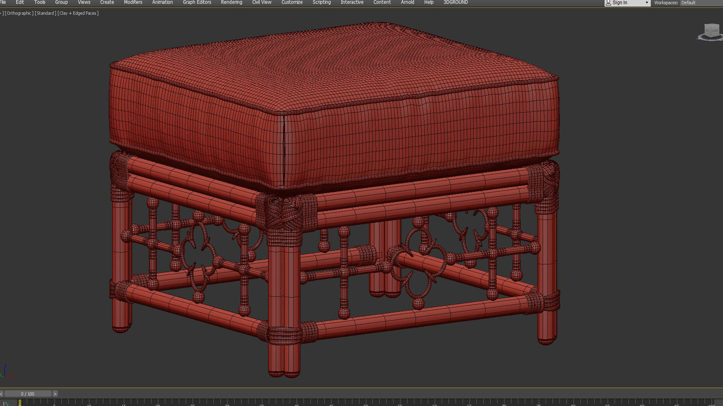Open the Clay + Edged Faces display menu
Screen dimensions: 723x406
(x=78, y=13)
